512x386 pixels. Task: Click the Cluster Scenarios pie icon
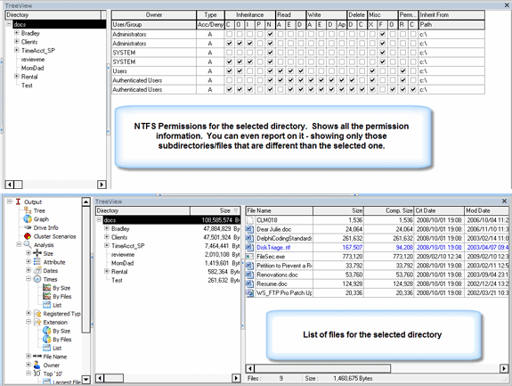point(28,236)
